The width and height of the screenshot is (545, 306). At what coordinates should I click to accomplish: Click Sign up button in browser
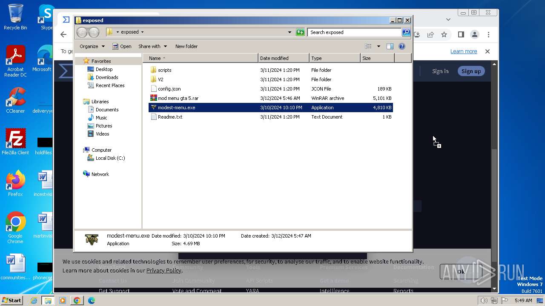pyautogui.click(x=471, y=71)
